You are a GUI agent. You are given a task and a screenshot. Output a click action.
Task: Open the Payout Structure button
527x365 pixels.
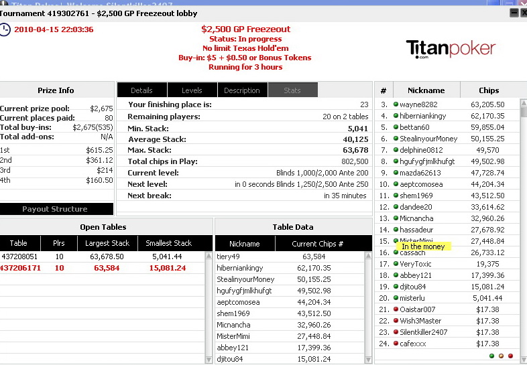(55, 209)
